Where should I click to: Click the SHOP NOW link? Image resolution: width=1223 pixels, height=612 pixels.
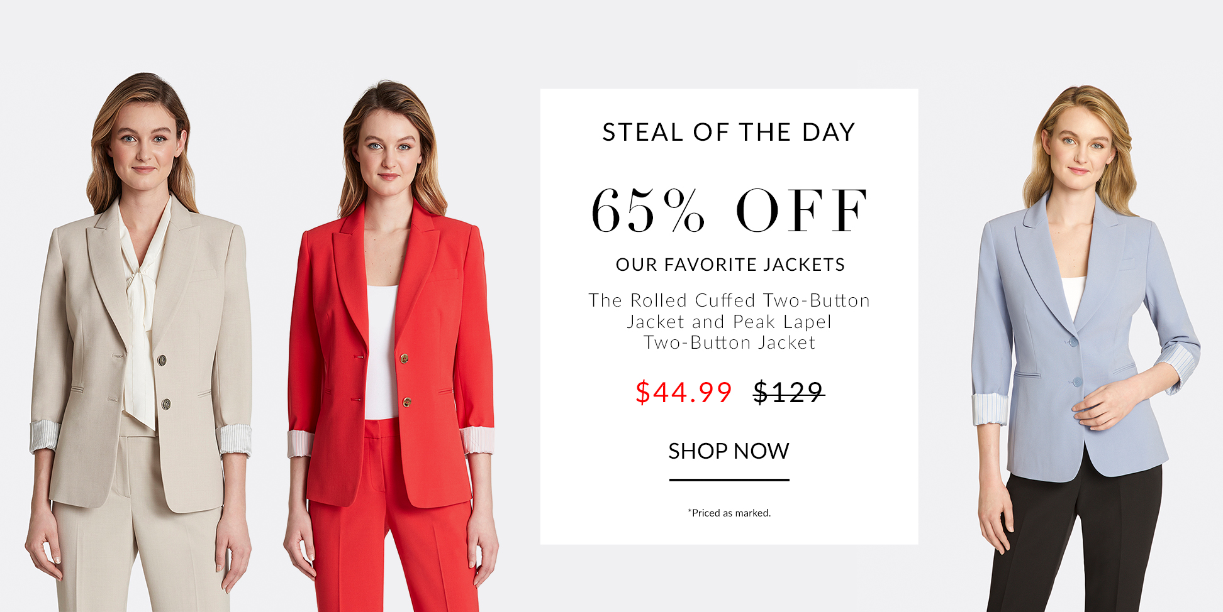(x=729, y=451)
